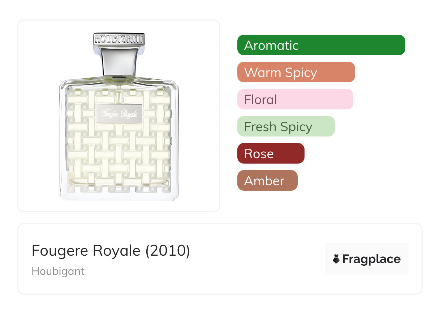Click the pink Floral accord bar
The width and height of the screenshot is (440, 312).
click(x=295, y=99)
